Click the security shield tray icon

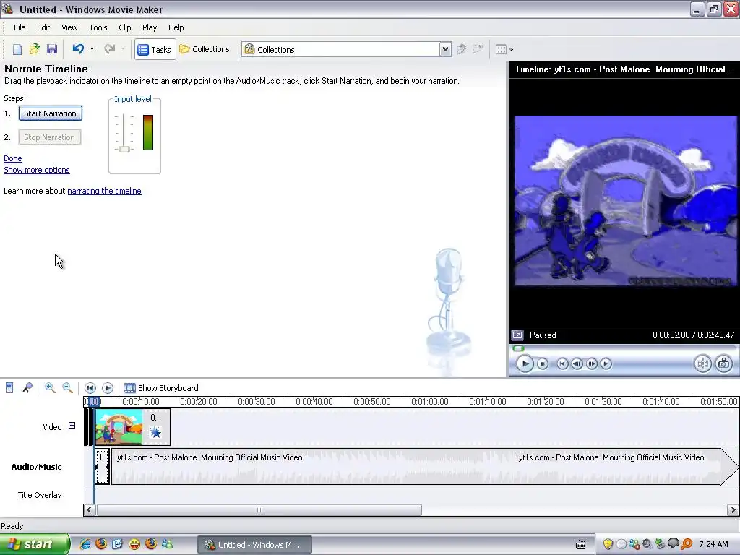[608, 544]
